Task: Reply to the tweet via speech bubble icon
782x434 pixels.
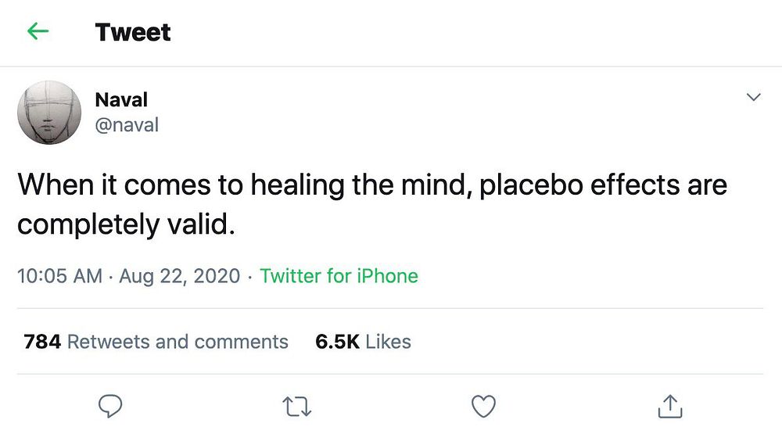Action: (x=110, y=405)
